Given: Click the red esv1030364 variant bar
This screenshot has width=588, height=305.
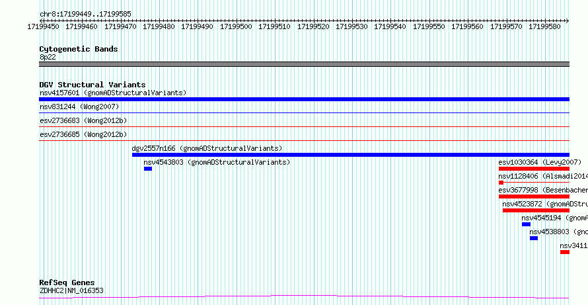Looking at the screenshot, I should pos(534,169).
